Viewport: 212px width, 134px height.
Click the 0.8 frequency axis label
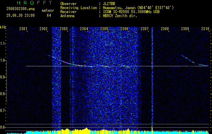click(x=3, y=94)
